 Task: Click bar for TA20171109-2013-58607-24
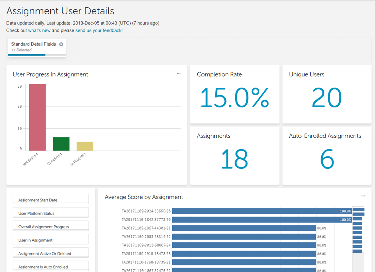click(x=244, y=245)
